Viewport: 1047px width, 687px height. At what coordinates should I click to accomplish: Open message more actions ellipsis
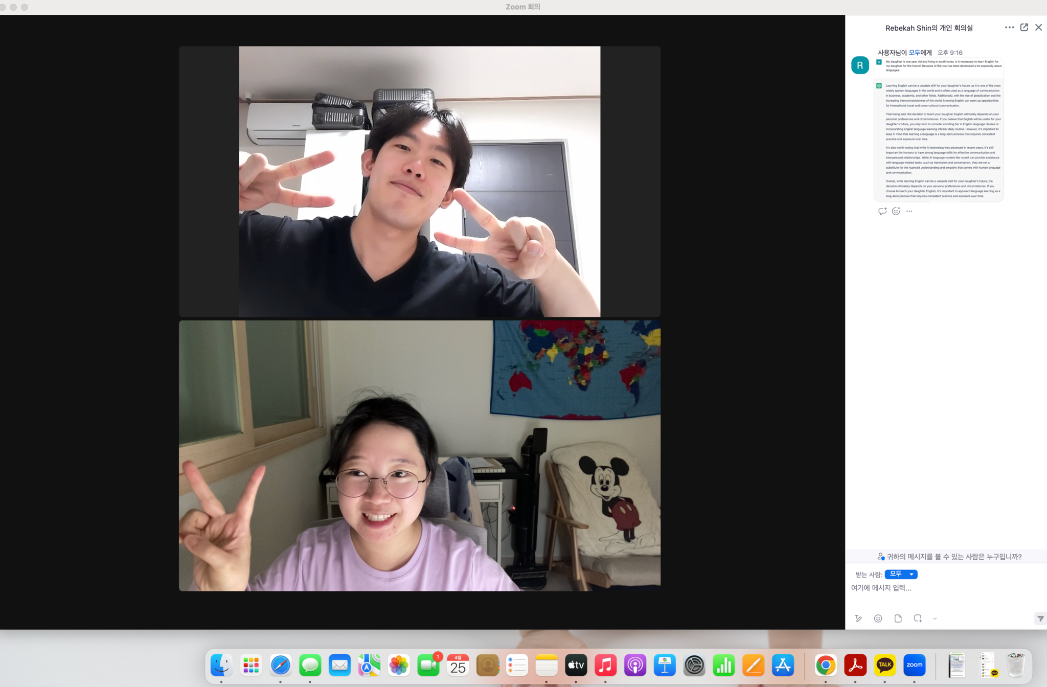click(x=909, y=211)
